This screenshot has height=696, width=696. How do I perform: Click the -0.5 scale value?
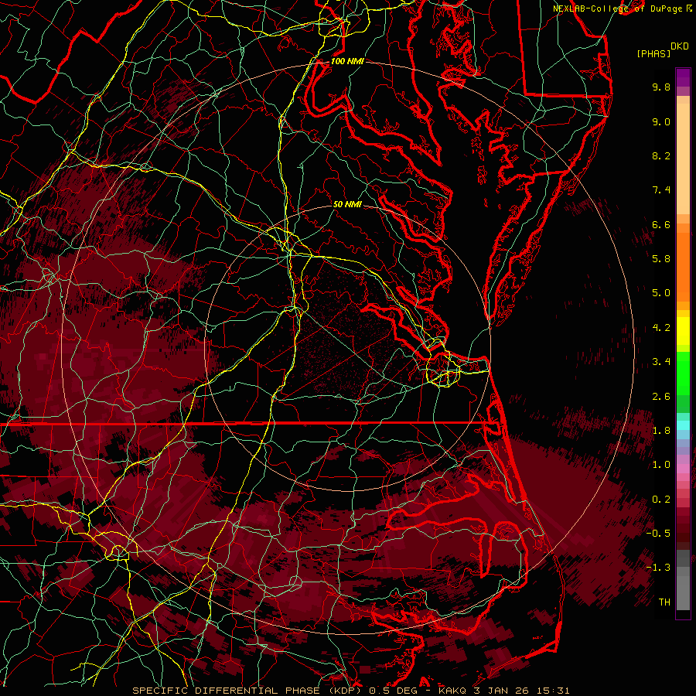658,534
